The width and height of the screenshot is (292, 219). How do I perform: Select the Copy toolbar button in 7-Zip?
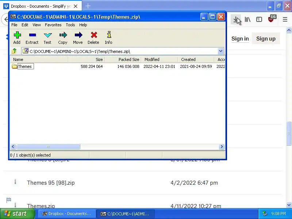(63, 38)
